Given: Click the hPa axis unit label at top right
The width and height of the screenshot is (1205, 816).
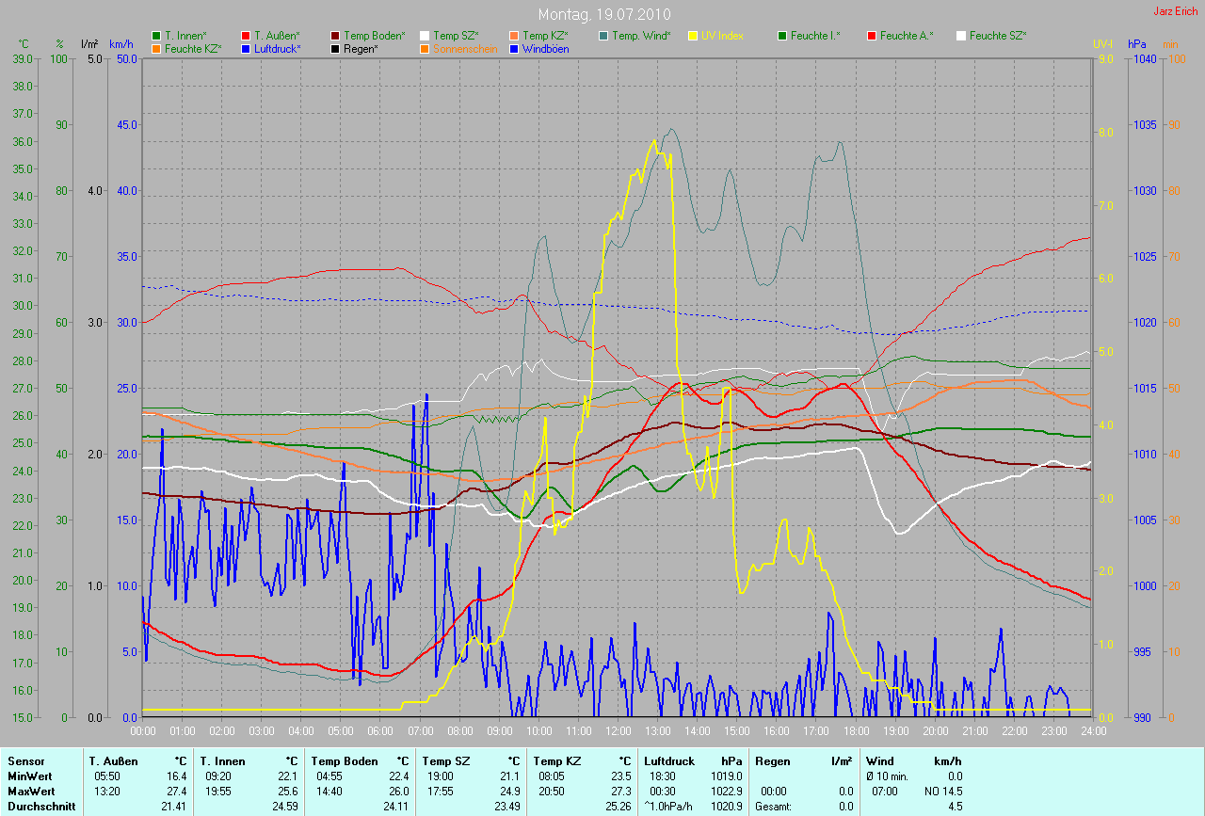Looking at the screenshot, I should [x=1138, y=43].
